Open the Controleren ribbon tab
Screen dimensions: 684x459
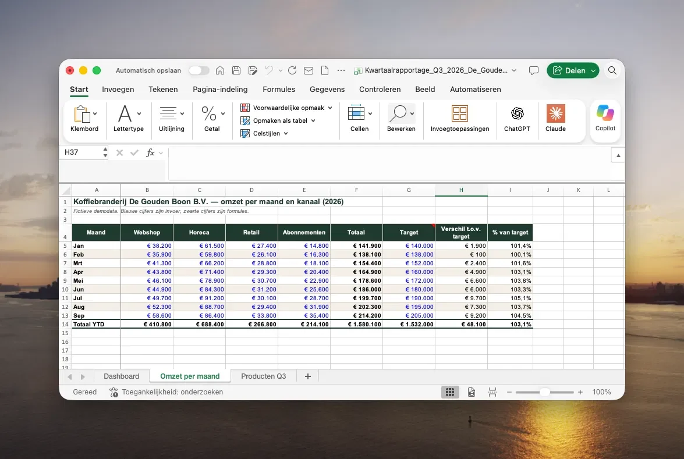coord(380,90)
